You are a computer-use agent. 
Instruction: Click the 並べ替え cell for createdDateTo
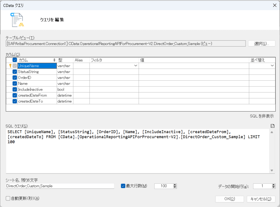point(262,101)
